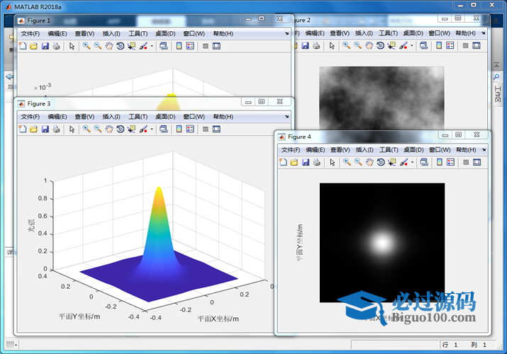Open 桌面(D) menu in Figure 3
This screenshot has width=507, height=354.
point(165,117)
